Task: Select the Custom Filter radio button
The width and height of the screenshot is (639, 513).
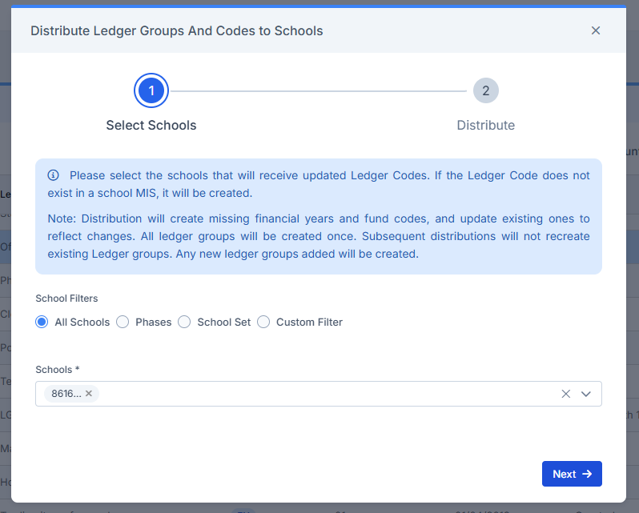Action: pyautogui.click(x=263, y=322)
